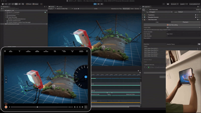Lock the Inspector panel
This screenshot has height=113, width=201.
tap(198, 7)
